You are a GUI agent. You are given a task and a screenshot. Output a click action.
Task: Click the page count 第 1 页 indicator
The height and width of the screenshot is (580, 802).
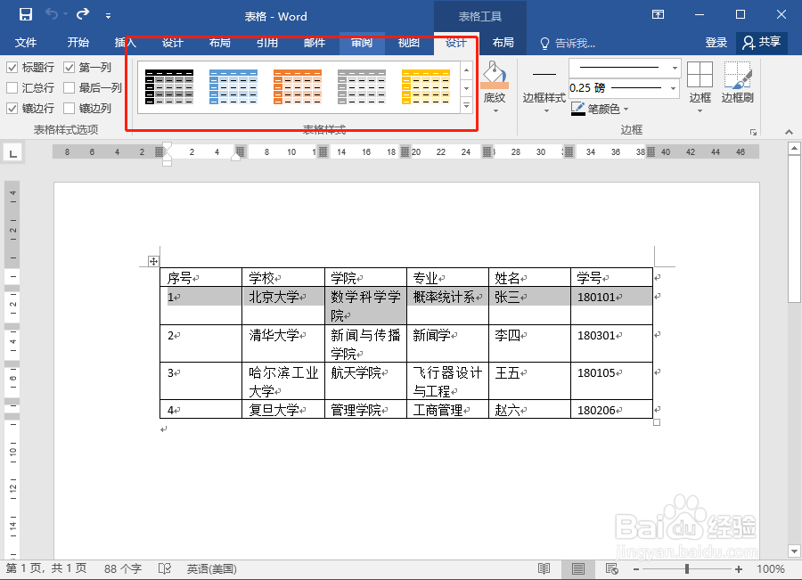46,568
